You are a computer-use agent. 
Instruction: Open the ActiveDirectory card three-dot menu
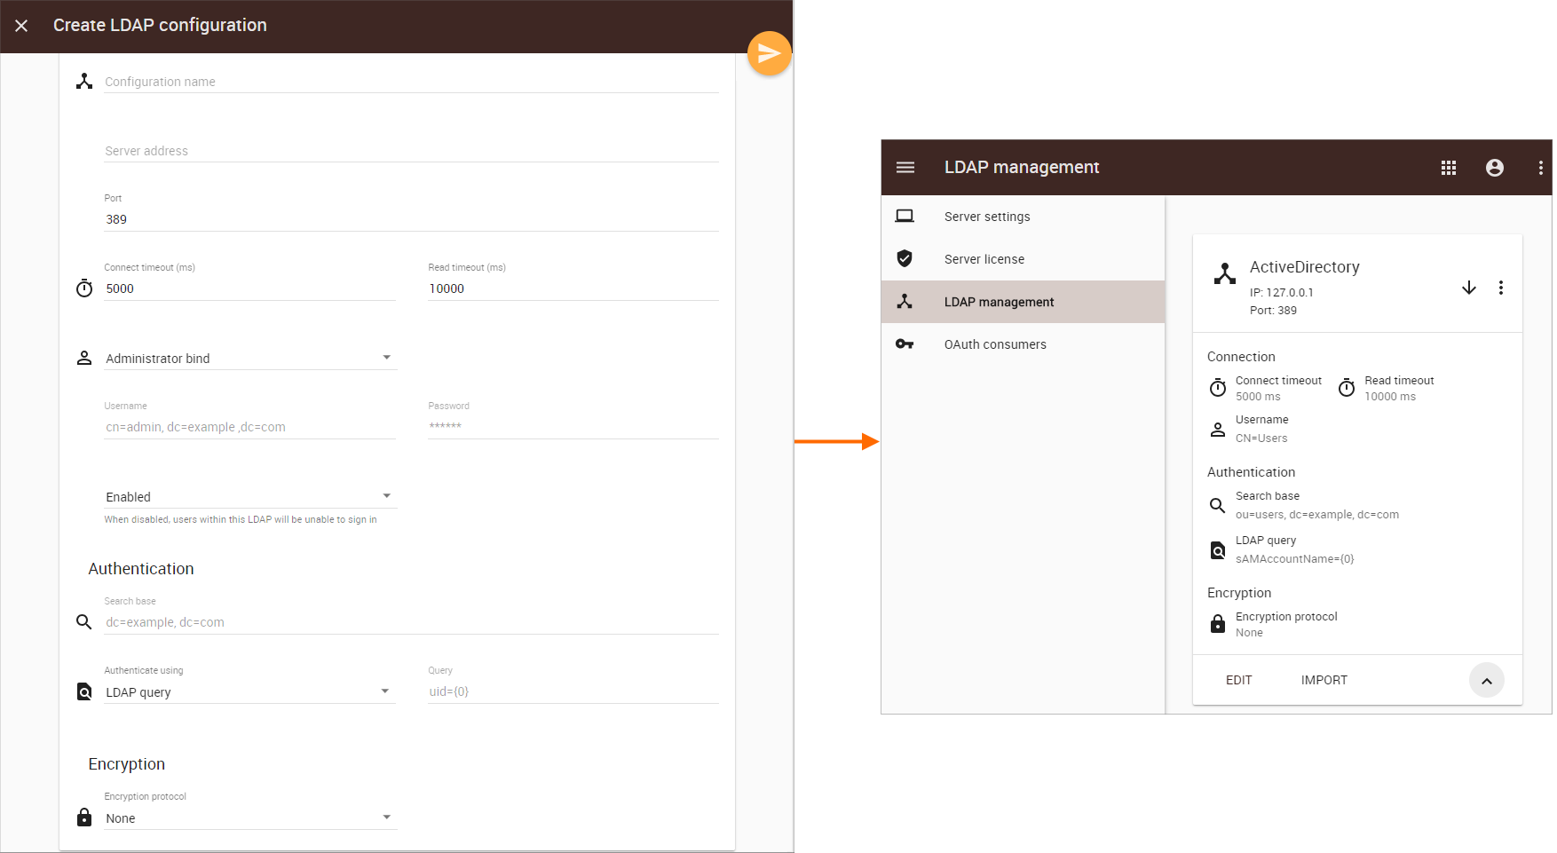tap(1501, 288)
